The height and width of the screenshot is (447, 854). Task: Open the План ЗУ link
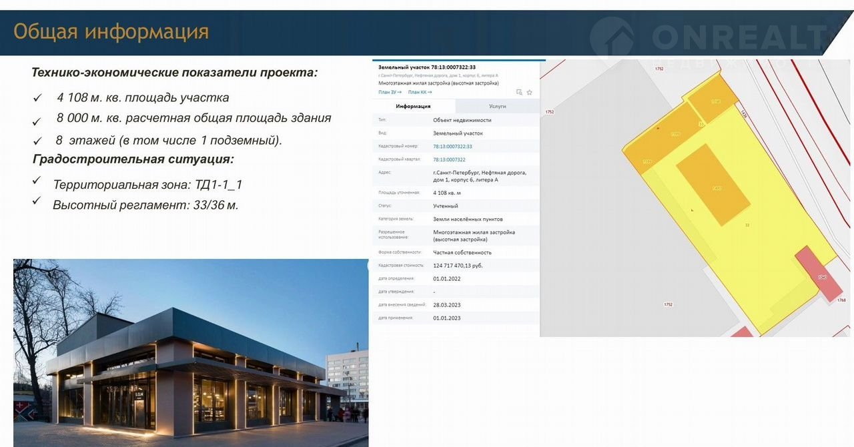pos(390,92)
